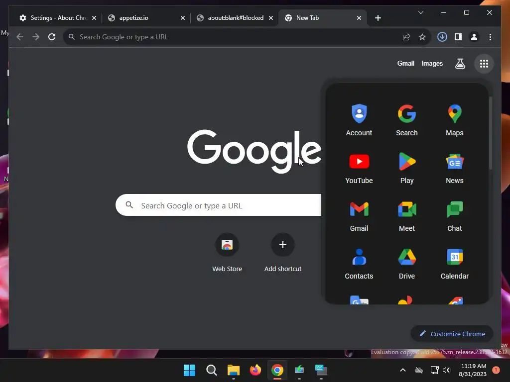Image resolution: width=510 pixels, height=382 pixels.
Task: Open the Account app in the Google apps panel
Action: pos(359,120)
